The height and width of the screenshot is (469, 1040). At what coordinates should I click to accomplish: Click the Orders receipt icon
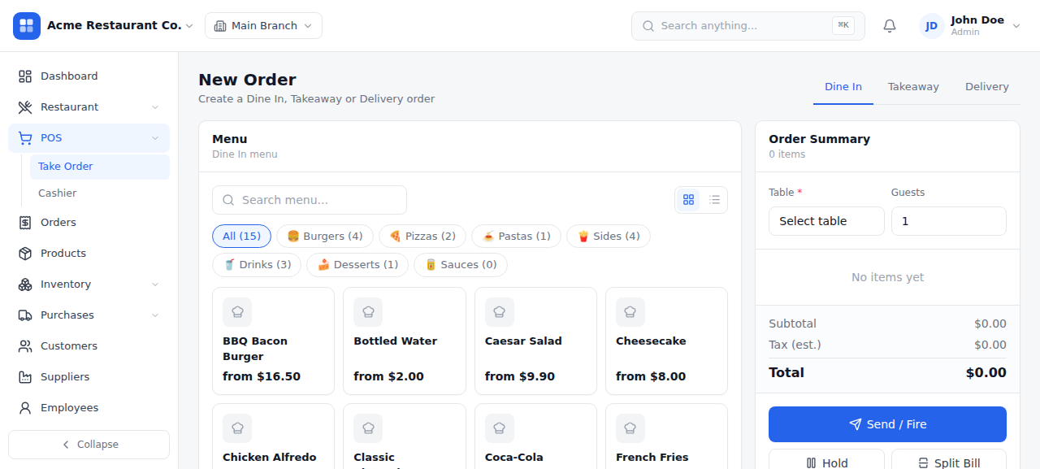tap(25, 223)
